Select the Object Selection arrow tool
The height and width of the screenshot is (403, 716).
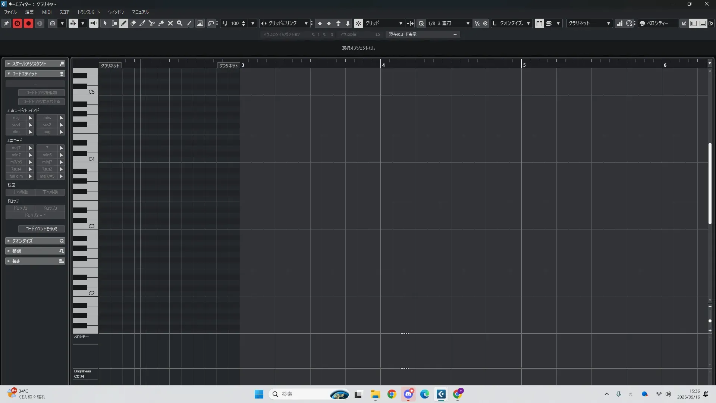click(x=105, y=23)
